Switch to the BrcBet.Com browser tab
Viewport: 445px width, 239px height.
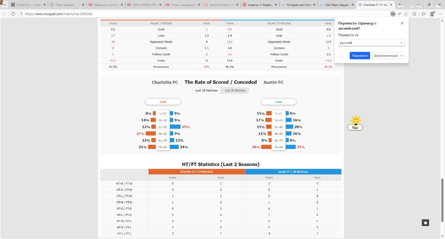click(x=27, y=5)
